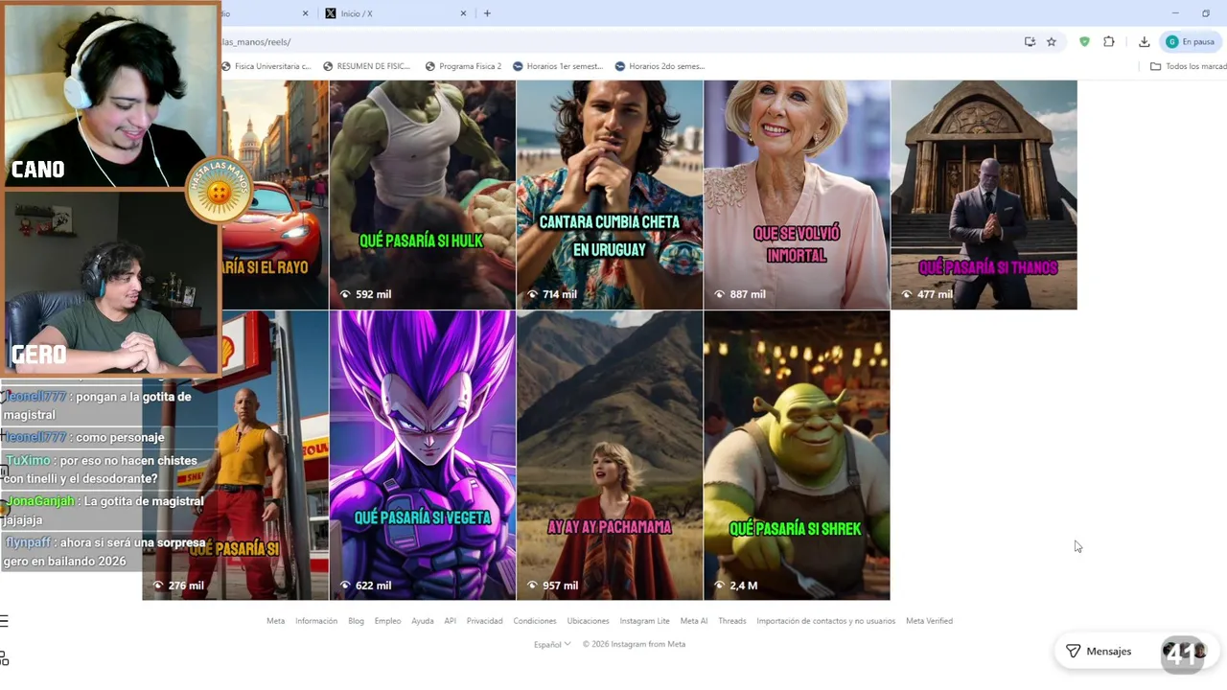The image size is (1227, 690).
Task: Close the leftmost partially hidden browser tab
Action: click(306, 13)
